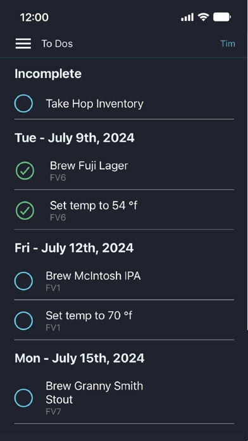Uncheck the Brew Fuji Lager checkmark
Image resolution: width=248 pixels, height=441 pixels.
[25, 170]
